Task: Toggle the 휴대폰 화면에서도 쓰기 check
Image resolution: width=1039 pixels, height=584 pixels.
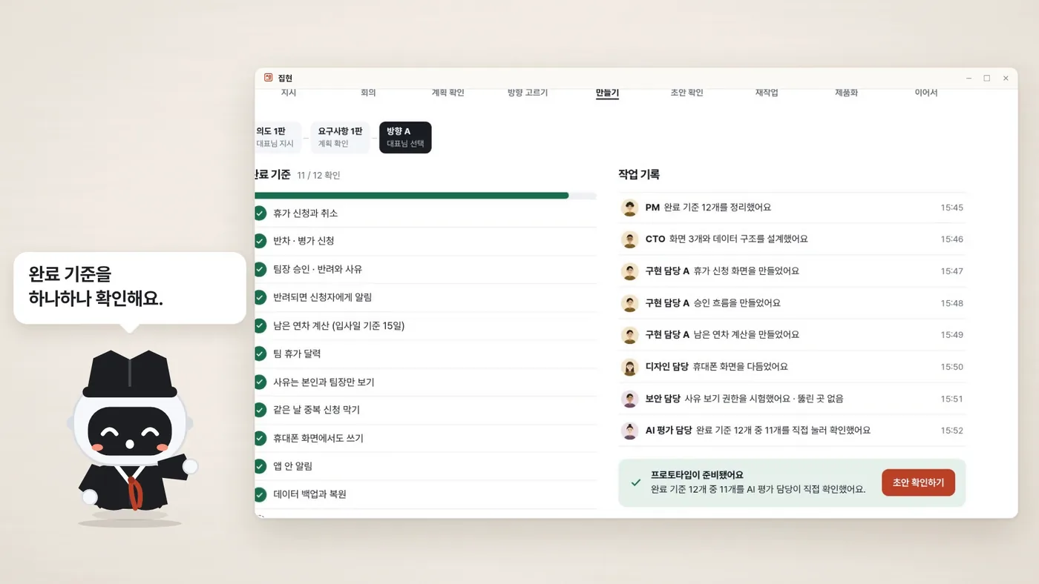Action: 260,438
